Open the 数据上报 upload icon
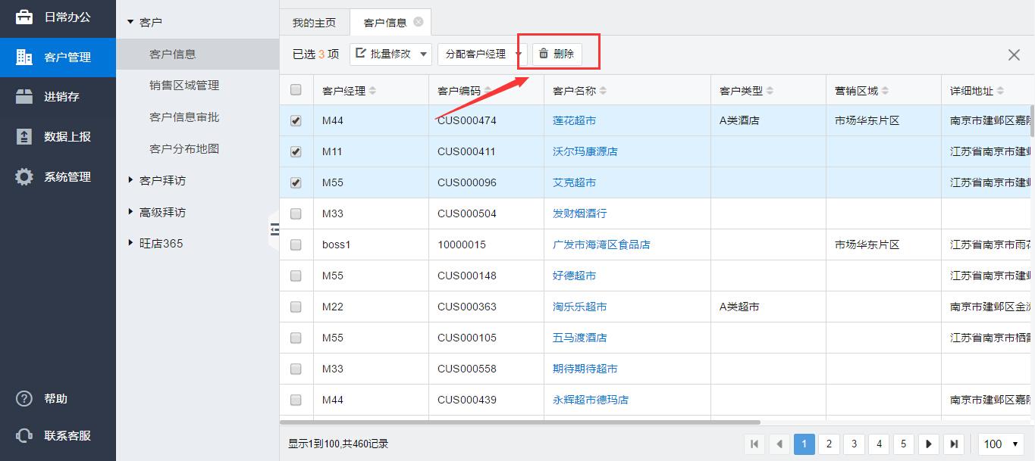 tap(24, 137)
